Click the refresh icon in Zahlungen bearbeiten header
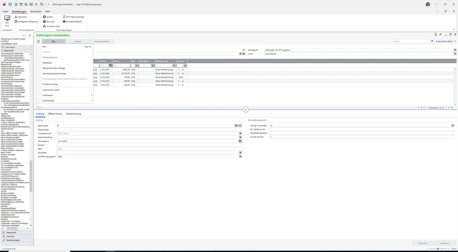Image resolution: width=458 pixels, height=252 pixels. tap(435, 34)
